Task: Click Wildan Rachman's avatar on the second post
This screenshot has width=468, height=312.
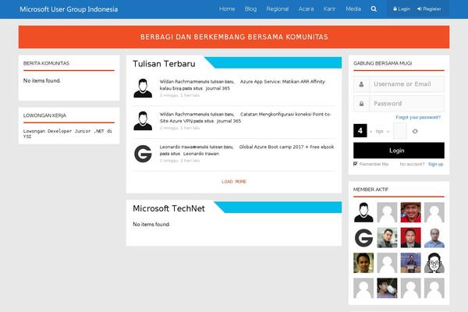Action: pyautogui.click(x=143, y=121)
